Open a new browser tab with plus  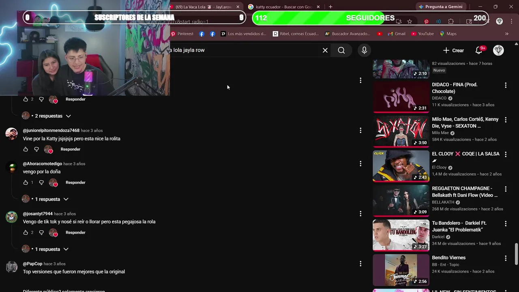tap(330, 7)
